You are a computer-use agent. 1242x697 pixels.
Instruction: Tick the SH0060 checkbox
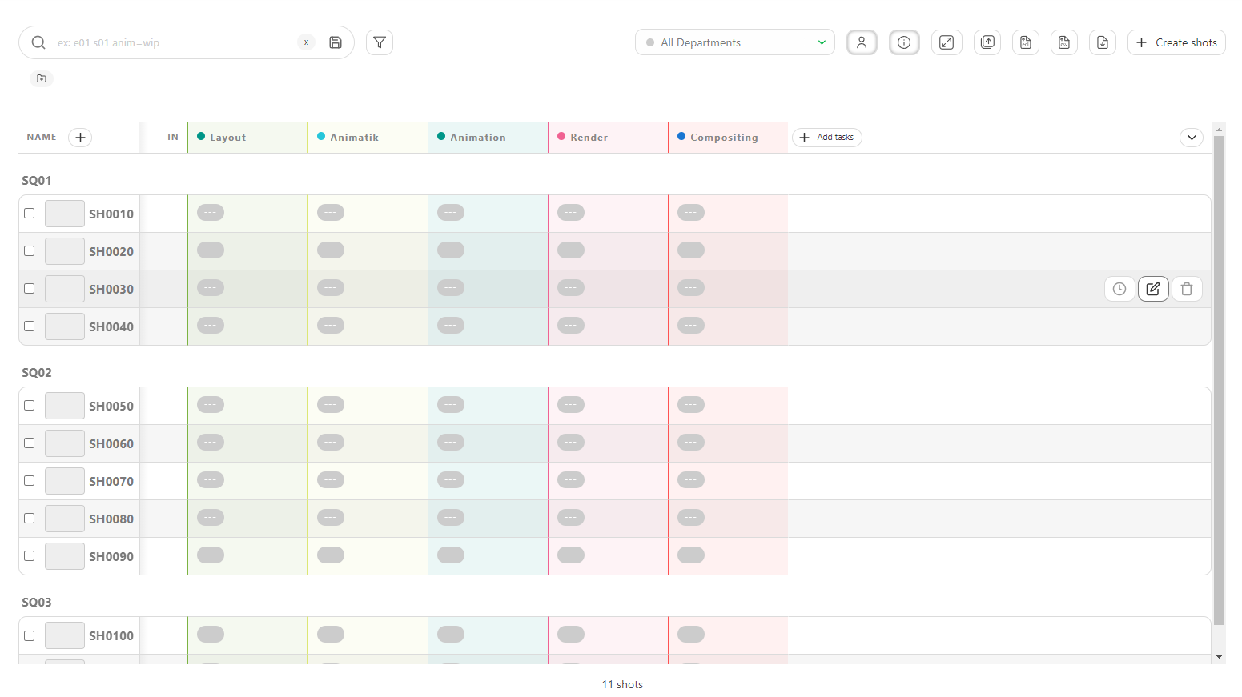click(x=30, y=443)
